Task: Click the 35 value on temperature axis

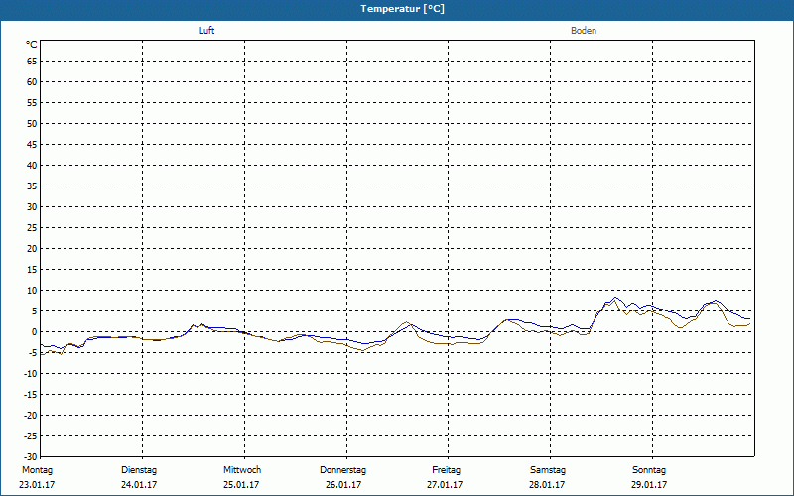Action: click(32, 186)
